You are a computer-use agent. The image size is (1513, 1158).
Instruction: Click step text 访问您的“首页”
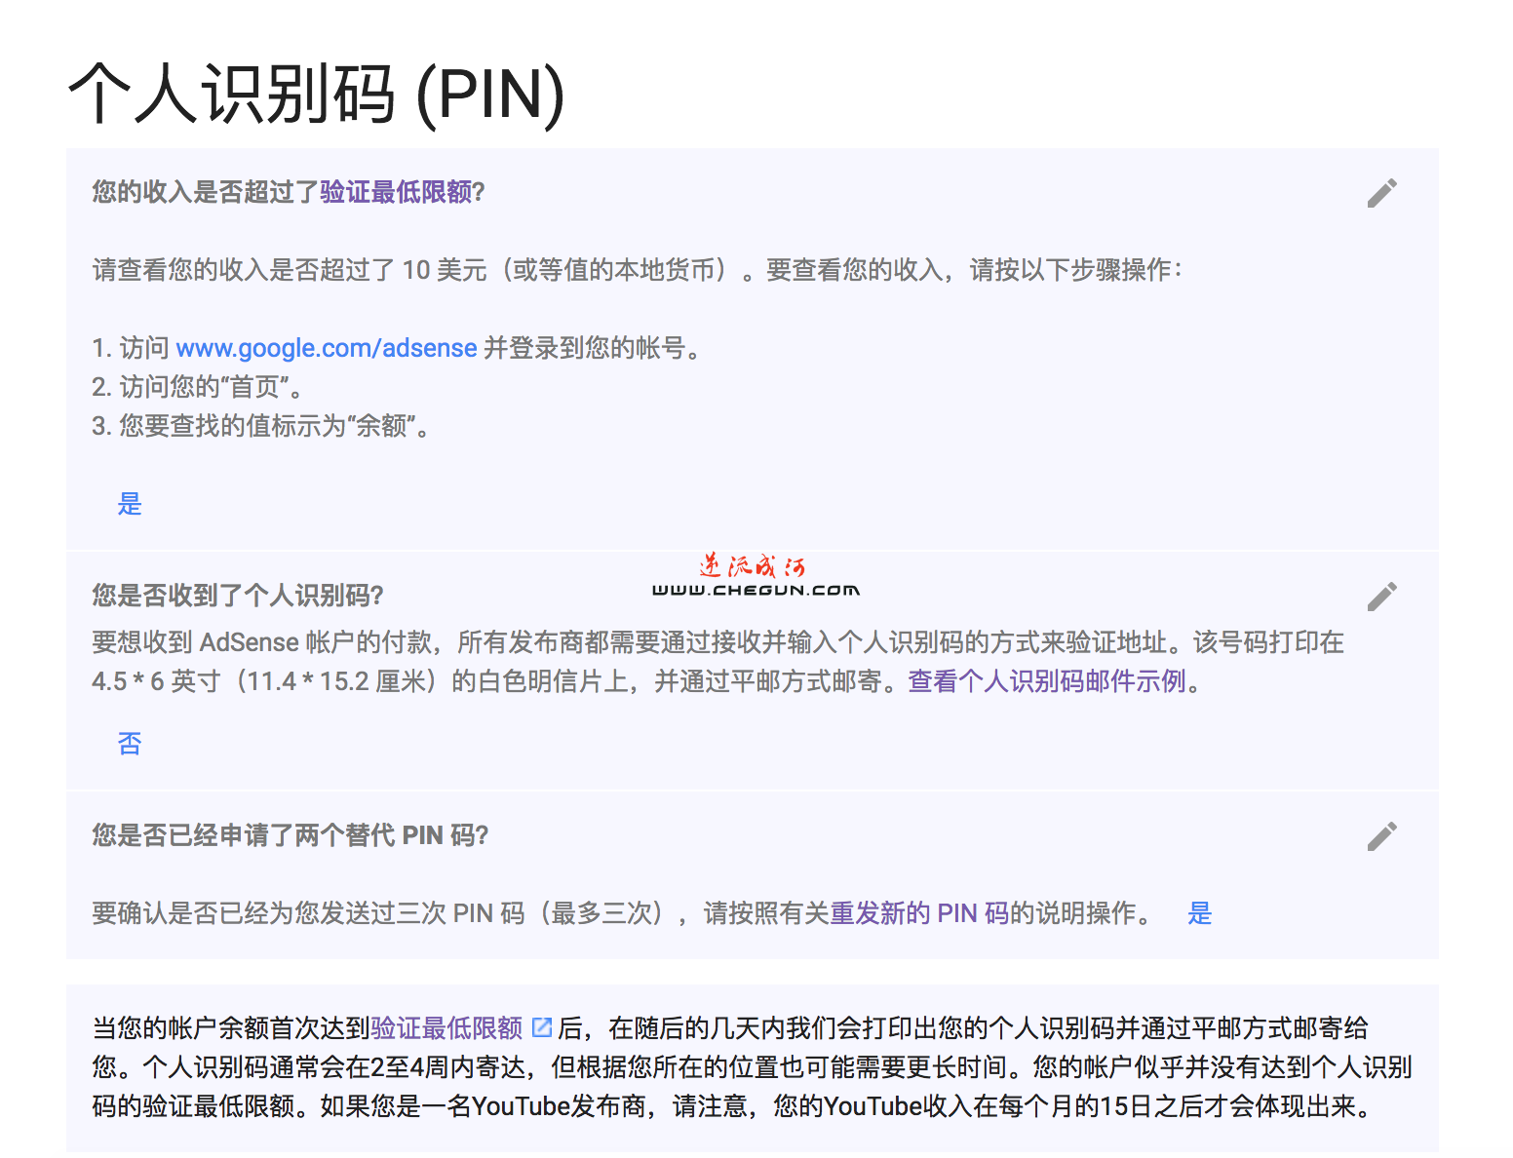pyautogui.click(x=211, y=387)
